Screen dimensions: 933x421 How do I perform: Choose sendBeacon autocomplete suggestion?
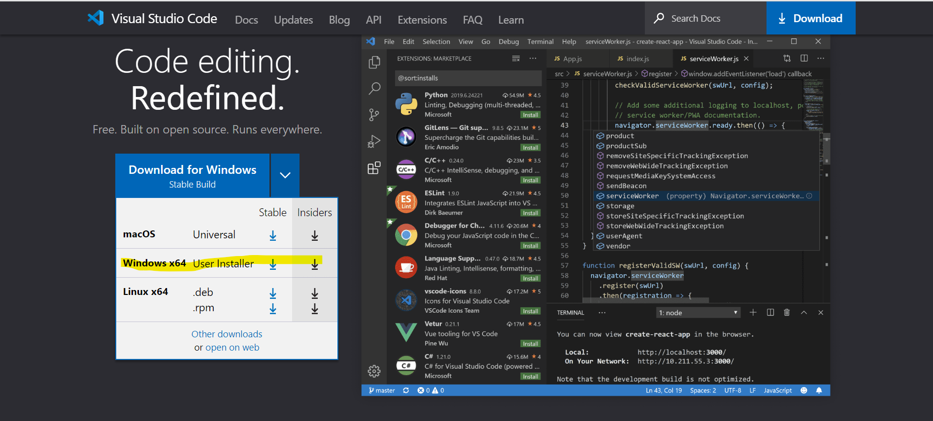pyautogui.click(x=707, y=186)
